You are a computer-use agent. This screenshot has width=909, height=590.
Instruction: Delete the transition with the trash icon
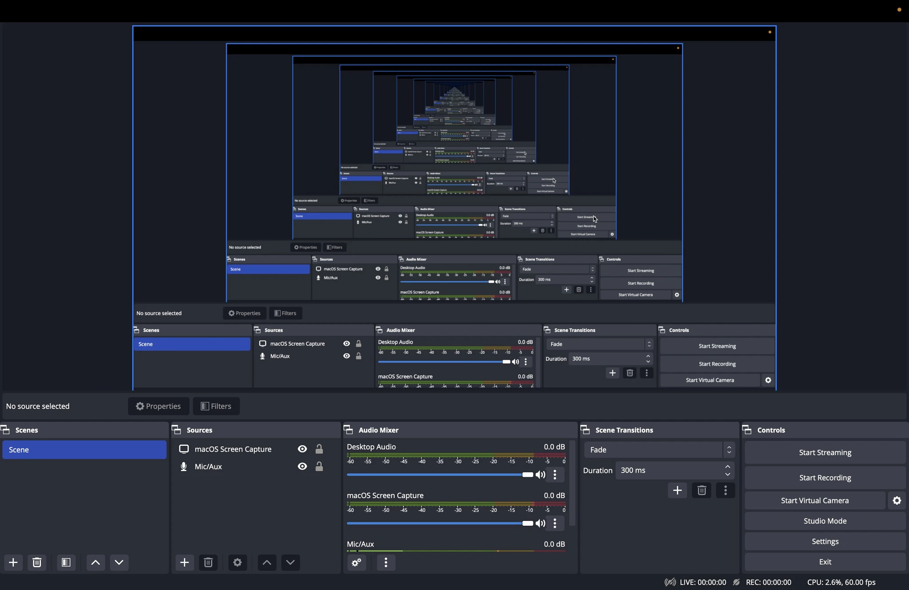701,490
